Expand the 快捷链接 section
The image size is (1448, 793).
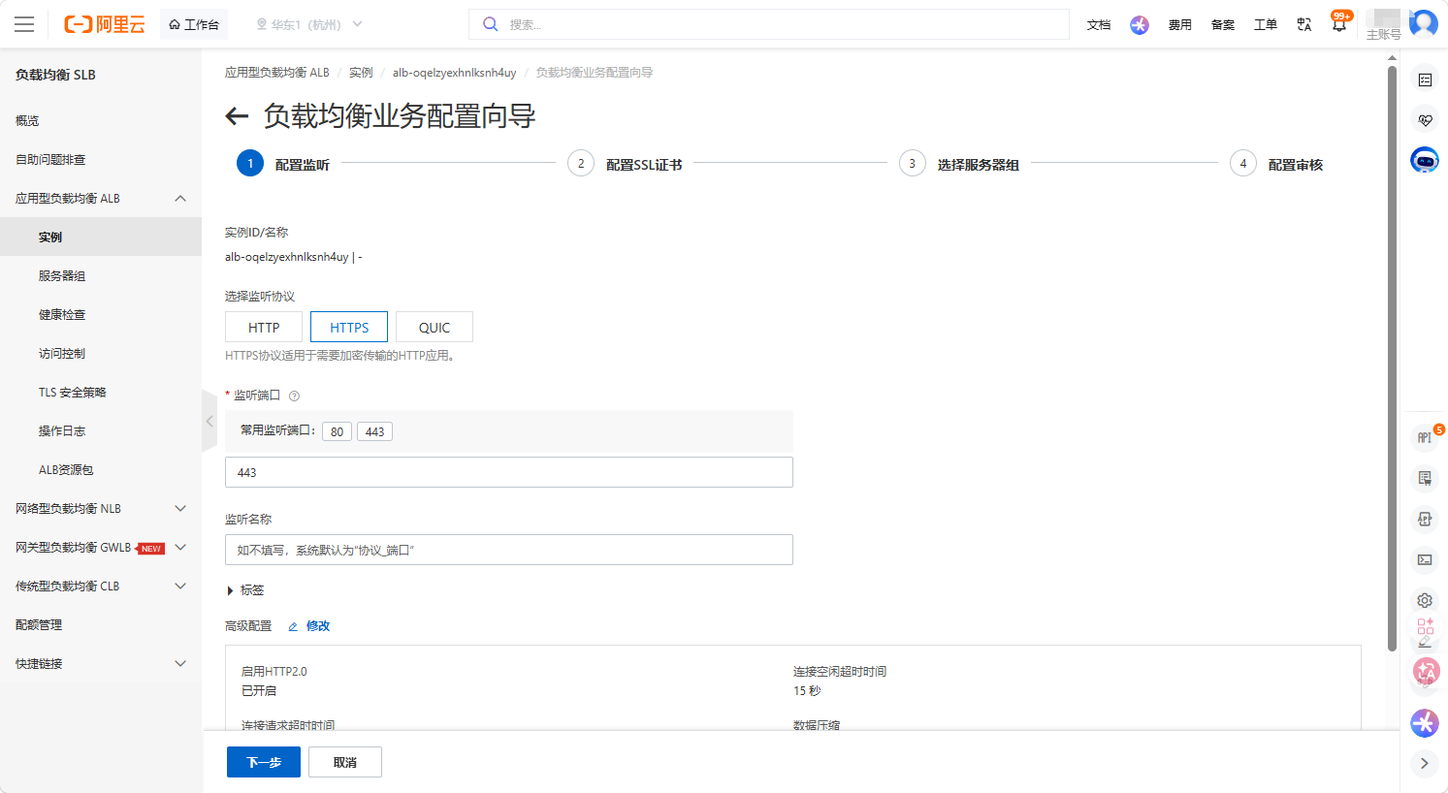[101, 664]
